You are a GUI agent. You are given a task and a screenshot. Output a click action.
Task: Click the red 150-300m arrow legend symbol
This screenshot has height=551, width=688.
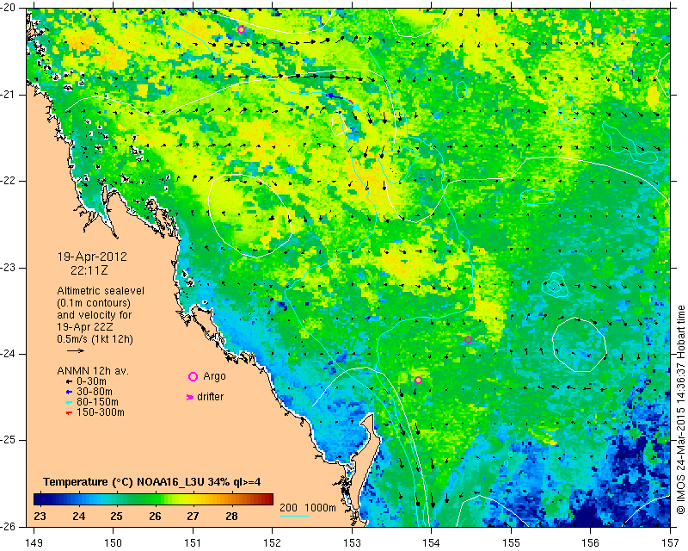(69, 413)
